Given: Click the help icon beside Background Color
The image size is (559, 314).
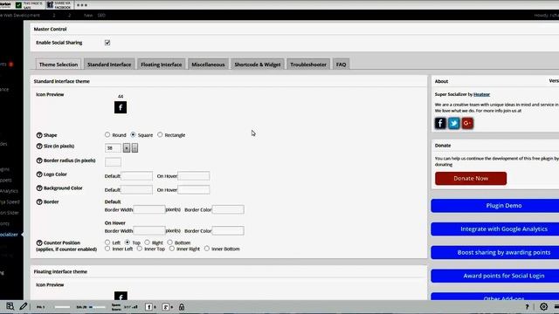Looking at the screenshot, I should click(39, 188).
